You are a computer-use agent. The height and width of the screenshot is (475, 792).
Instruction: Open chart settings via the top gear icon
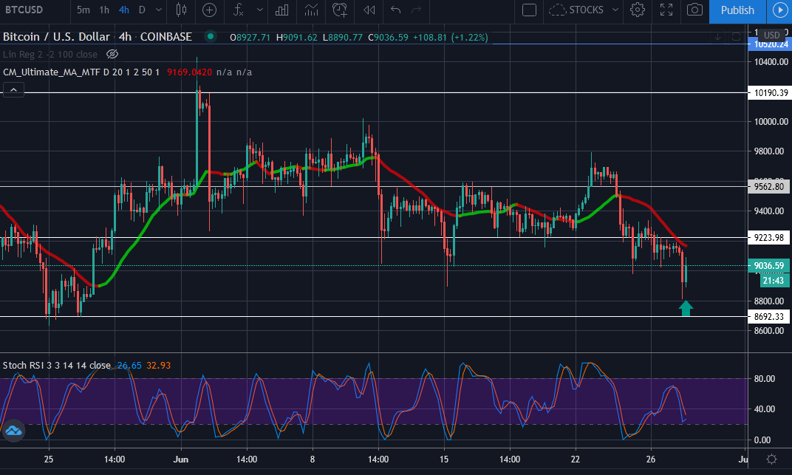tap(637, 10)
